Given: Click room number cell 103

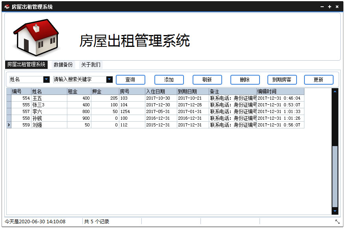Looking at the screenshot, I should 132,98.
